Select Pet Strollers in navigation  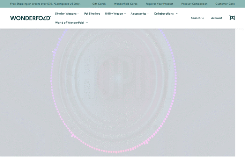[92, 14]
